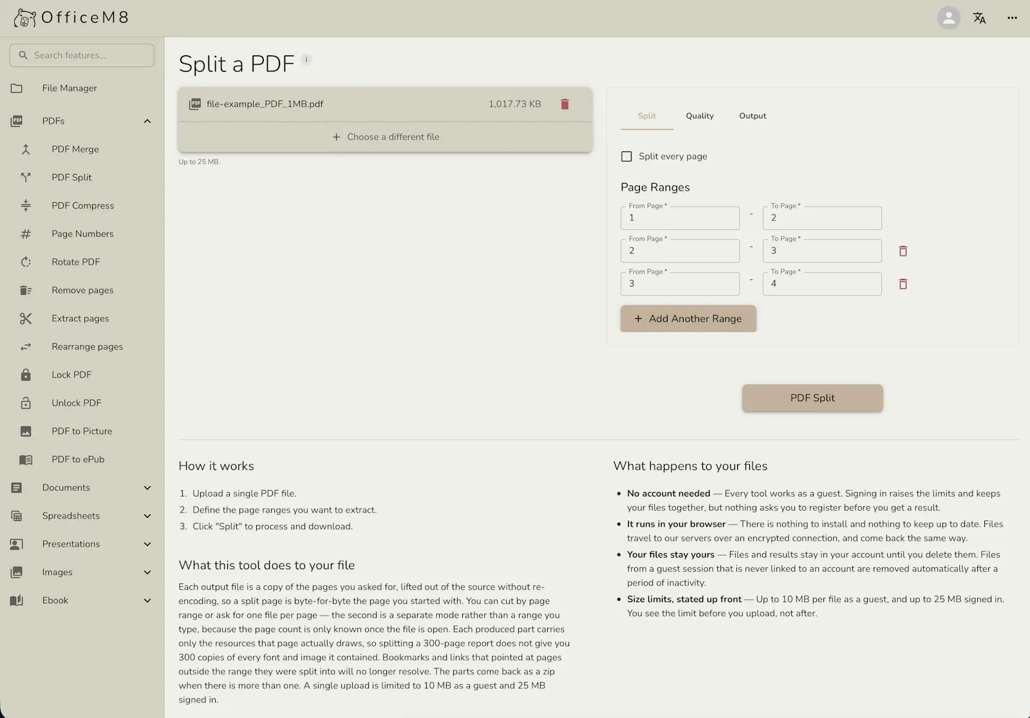This screenshot has height=718, width=1030.
Task: Open the Lock PDF tool
Action: tap(82, 375)
